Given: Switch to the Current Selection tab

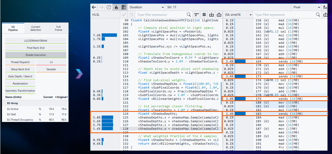Looking at the screenshot, I should (x=36, y=28).
